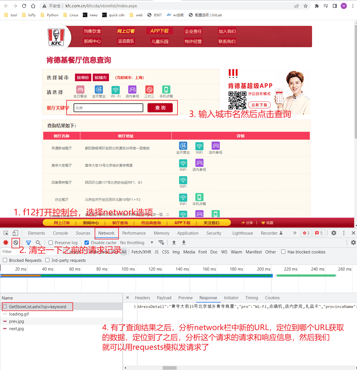Check Has blocked cookies checkbox
The image size is (357, 370).
click(x=283, y=252)
